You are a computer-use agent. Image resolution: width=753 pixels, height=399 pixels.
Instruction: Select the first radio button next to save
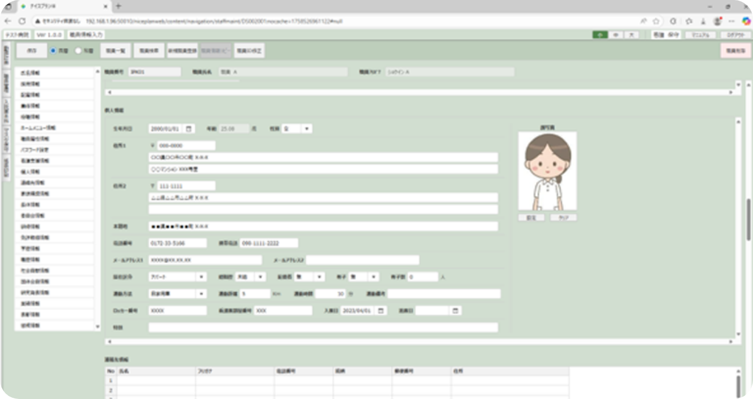(53, 51)
